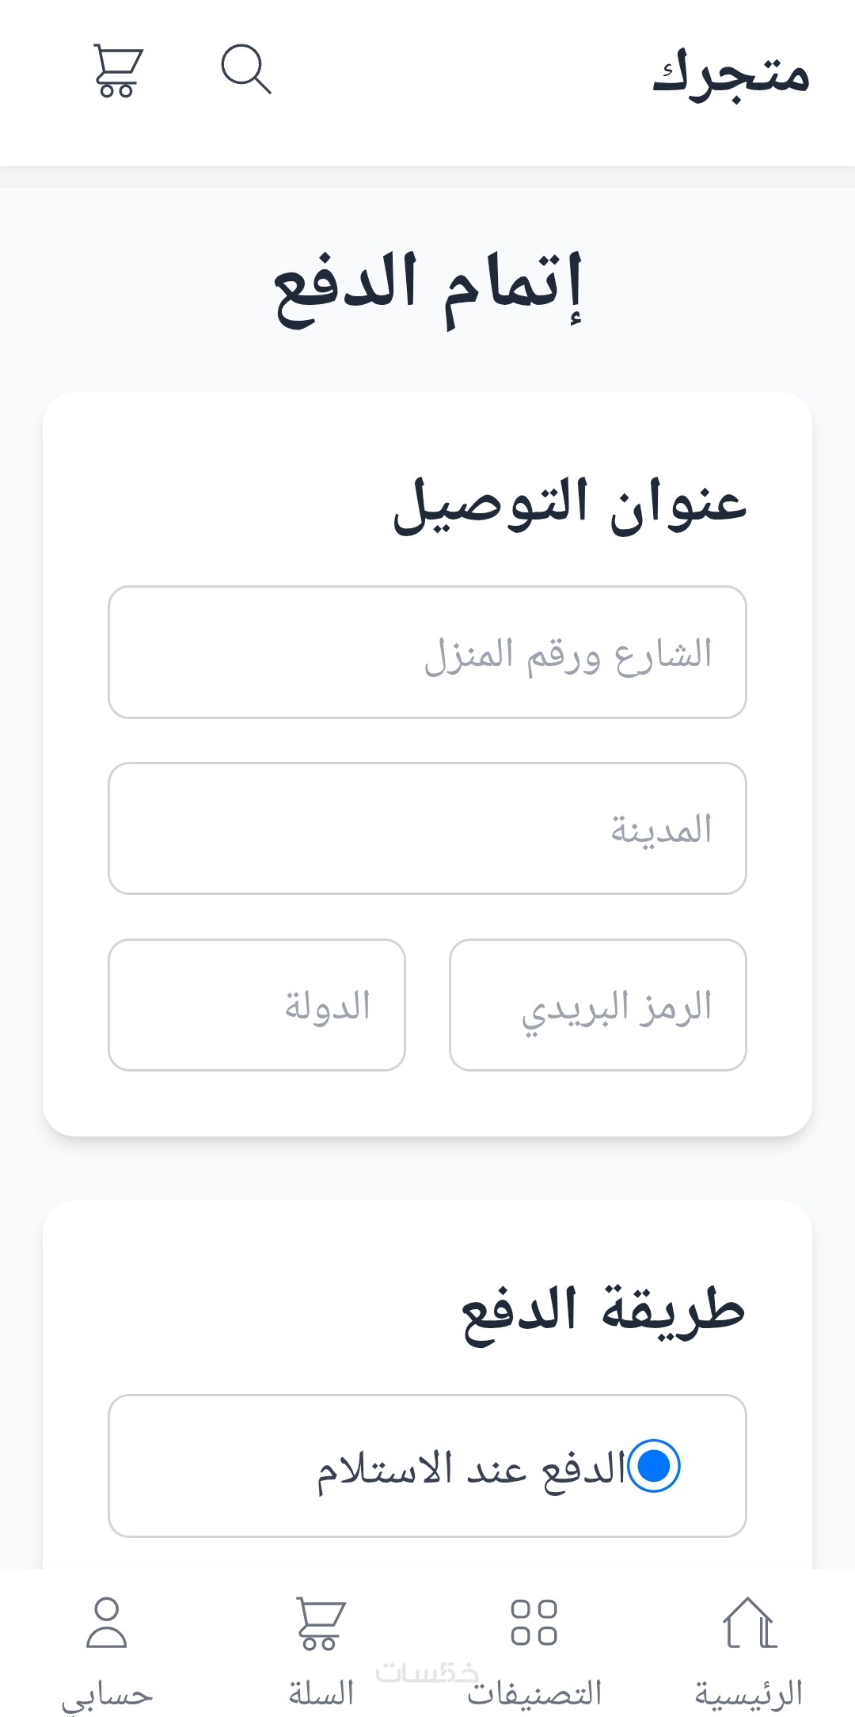Focus the الرمز البريدي input field
Screen dimensions: 855x1717
(x=598, y=1005)
